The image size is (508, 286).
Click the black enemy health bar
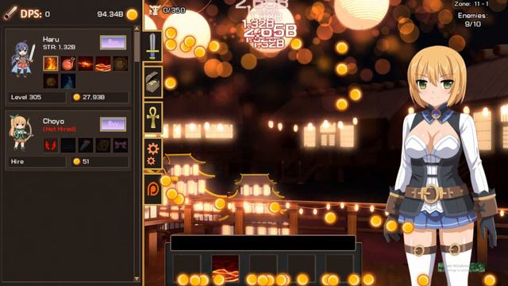pyautogui.click(x=263, y=243)
